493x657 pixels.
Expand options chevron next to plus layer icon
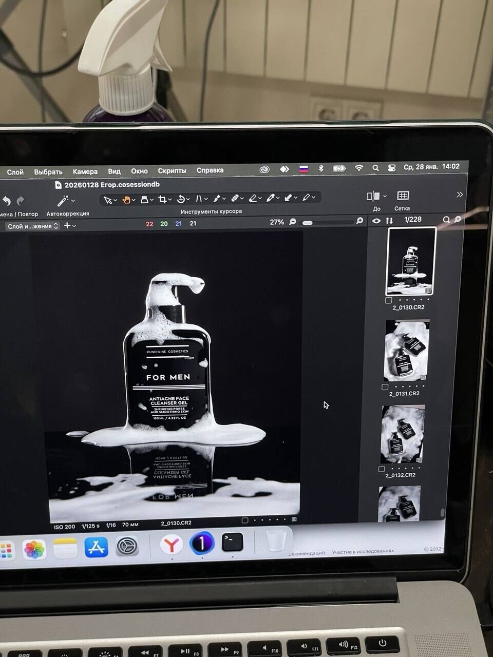(74, 226)
